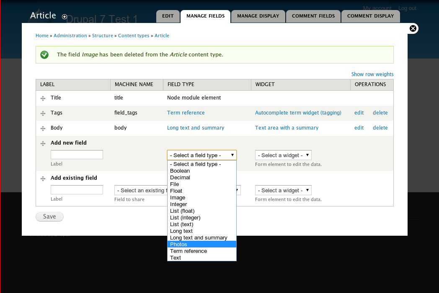Choose Image from the field type list
Image resolution: width=439 pixels, height=293 pixels.
(202, 198)
